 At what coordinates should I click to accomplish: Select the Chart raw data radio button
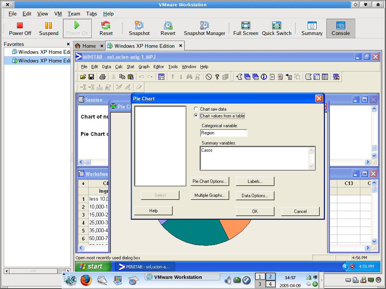coord(196,109)
